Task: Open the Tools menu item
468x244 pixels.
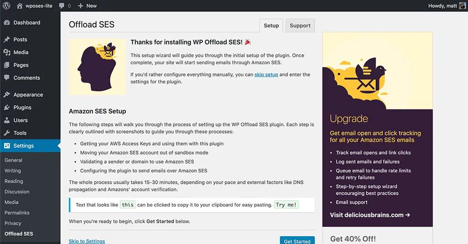Action: click(x=20, y=133)
